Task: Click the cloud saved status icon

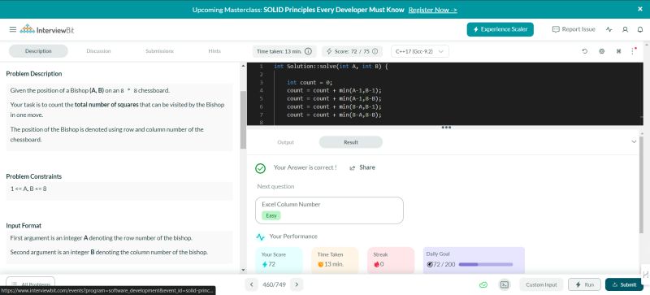Action: tap(483, 284)
